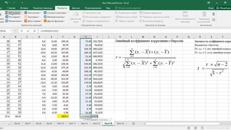Screen dimensions: 231x130
Task: Click the Общий доступ share button
Action: click(223, 8)
